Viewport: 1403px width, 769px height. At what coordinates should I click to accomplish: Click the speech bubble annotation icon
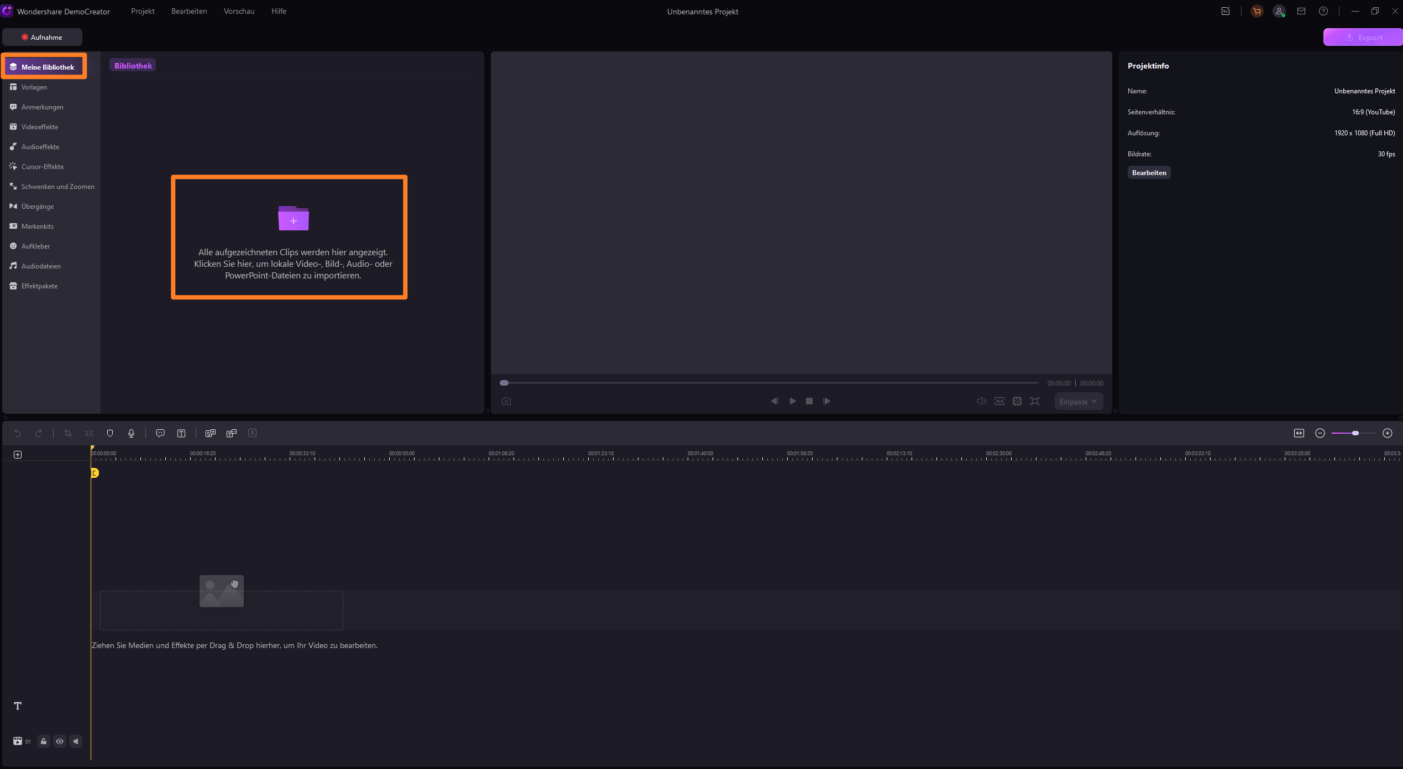coord(160,433)
